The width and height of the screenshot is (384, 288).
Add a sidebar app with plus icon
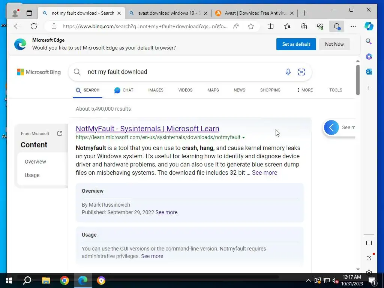pos(369,88)
